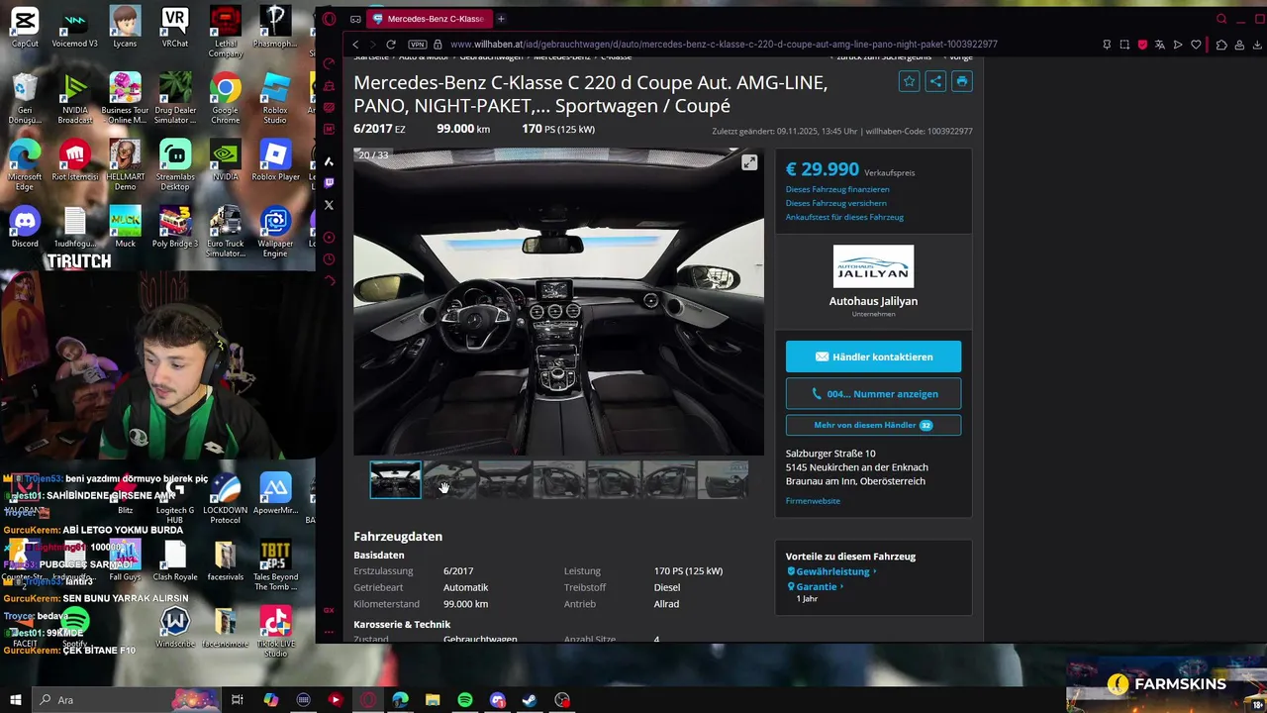
Task: Open Dieses Fahrzeug versichern link
Action: click(836, 203)
